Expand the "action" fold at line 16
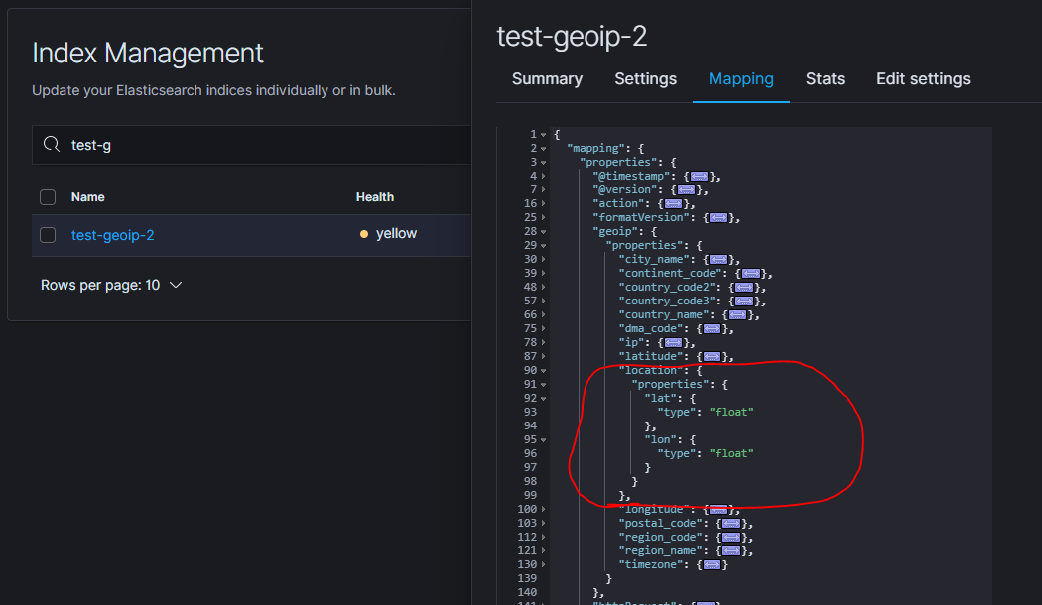Image resolution: width=1042 pixels, height=605 pixels. [x=543, y=204]
